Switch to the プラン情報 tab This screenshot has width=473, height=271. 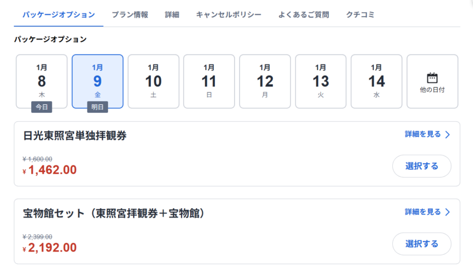(130, 14)
